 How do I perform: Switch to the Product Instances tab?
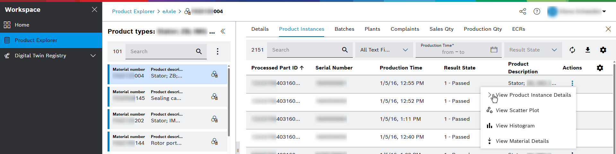pos(301,29)
